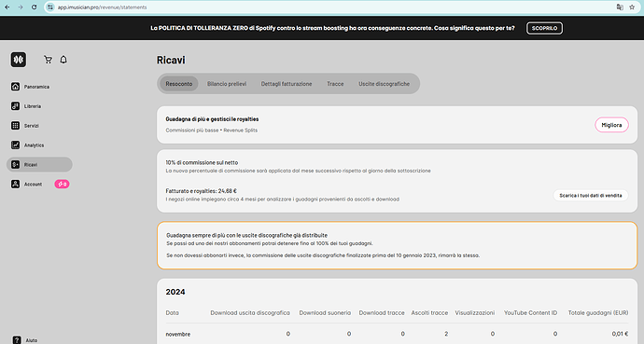Click Guadagna sempre di più notice heading

(x=246, y=235)
